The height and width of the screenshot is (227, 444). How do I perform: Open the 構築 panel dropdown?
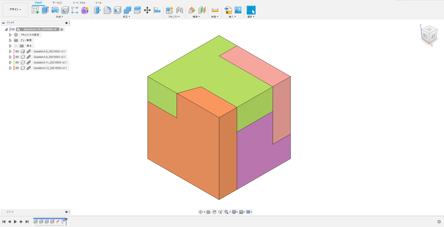coord(196,17)
